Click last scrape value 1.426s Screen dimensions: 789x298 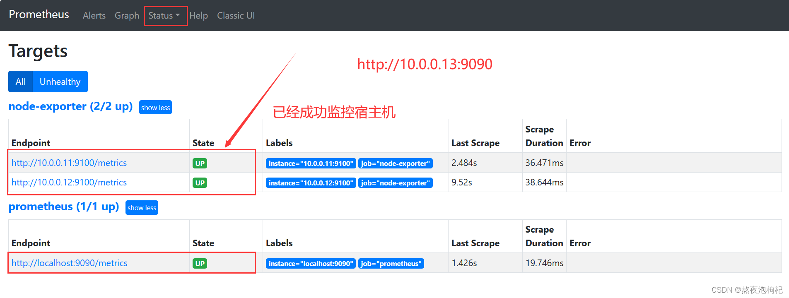click(x=464, y=263)
